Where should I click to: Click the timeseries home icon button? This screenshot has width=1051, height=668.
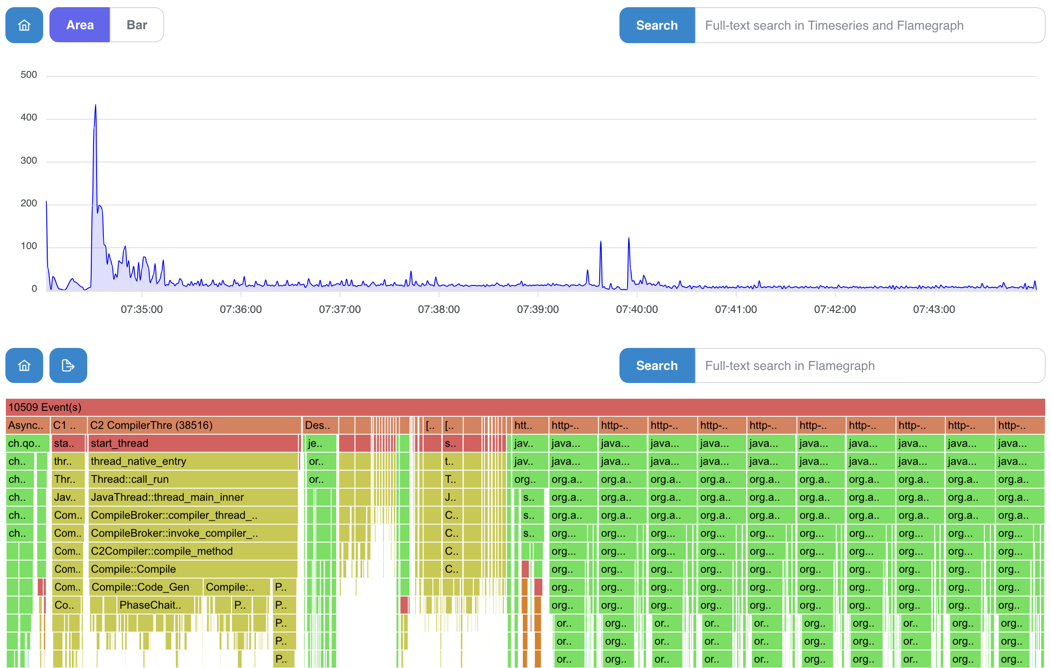tap(24, 25)
